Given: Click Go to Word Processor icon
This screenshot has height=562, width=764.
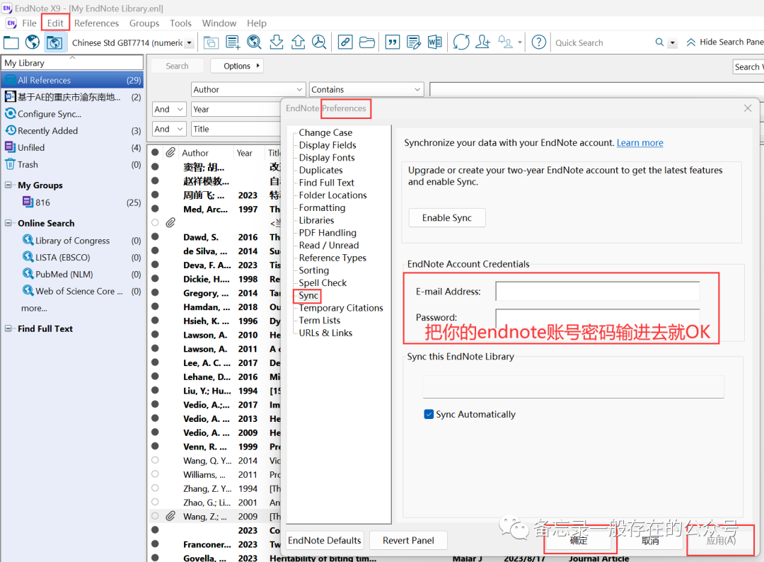Looking at the screenshot, I should click(434, 42).
